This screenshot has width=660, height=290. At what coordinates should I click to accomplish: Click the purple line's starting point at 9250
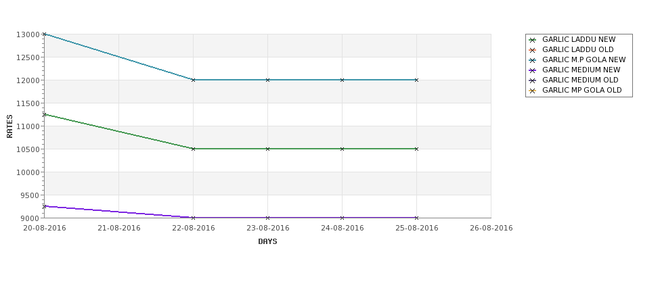[x=45, y=206]
